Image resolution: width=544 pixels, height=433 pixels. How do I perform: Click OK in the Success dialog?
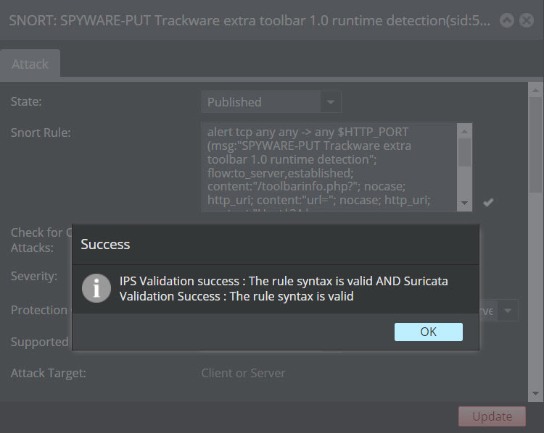pos(428,332)
